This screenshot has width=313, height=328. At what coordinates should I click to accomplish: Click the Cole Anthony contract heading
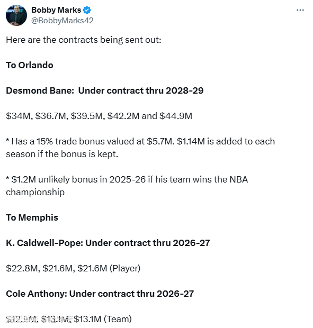[x=100, y=294]
